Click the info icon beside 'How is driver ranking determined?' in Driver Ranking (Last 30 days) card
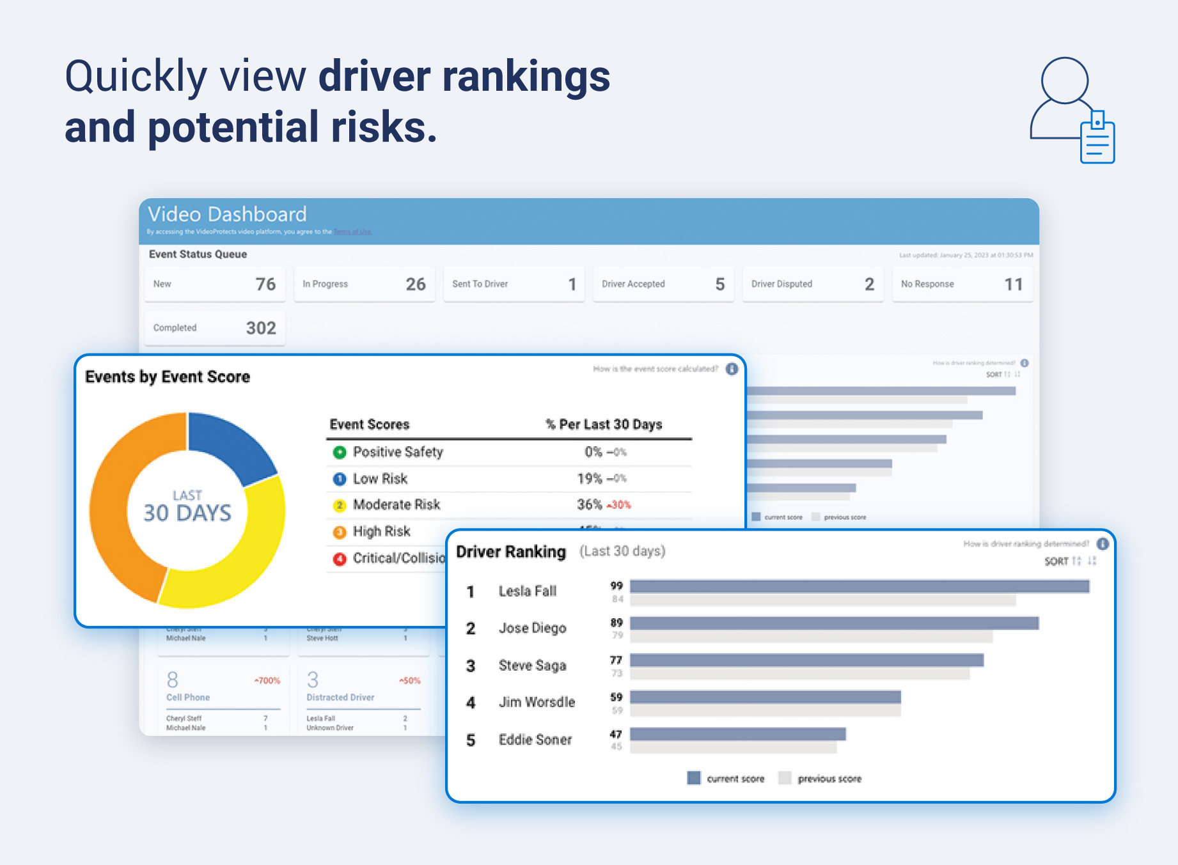The height and width of the screenshot is (865, 1178). pos(1103,544)
